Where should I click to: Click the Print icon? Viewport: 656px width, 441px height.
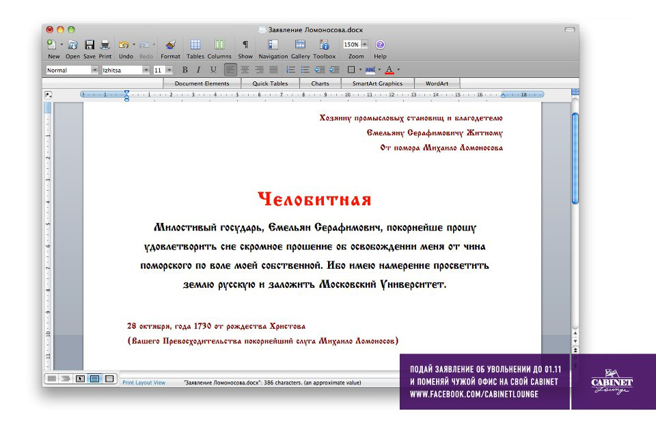(x=105, y=44)
